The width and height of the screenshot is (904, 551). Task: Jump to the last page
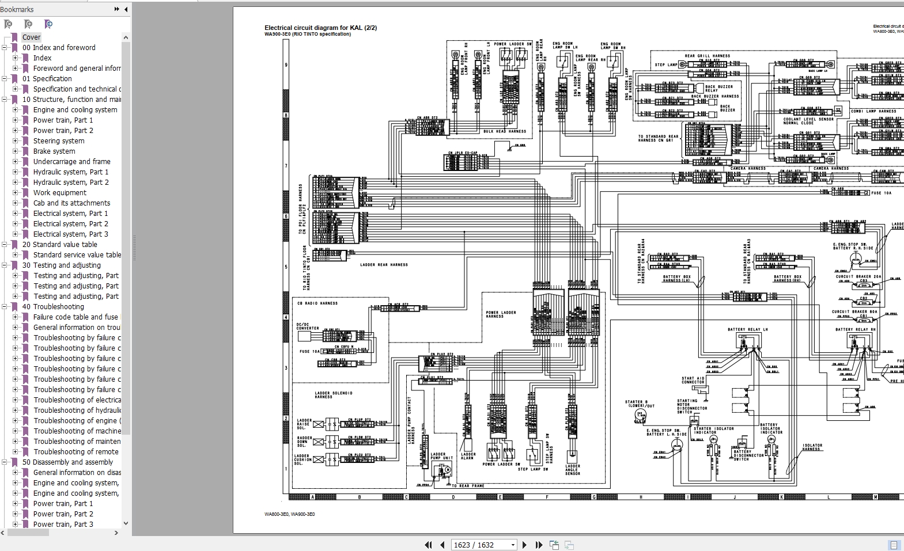(539, 545)
